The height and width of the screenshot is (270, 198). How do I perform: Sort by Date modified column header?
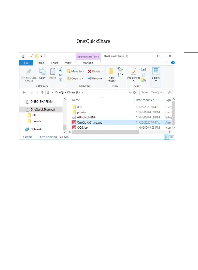tap(145, 100)
